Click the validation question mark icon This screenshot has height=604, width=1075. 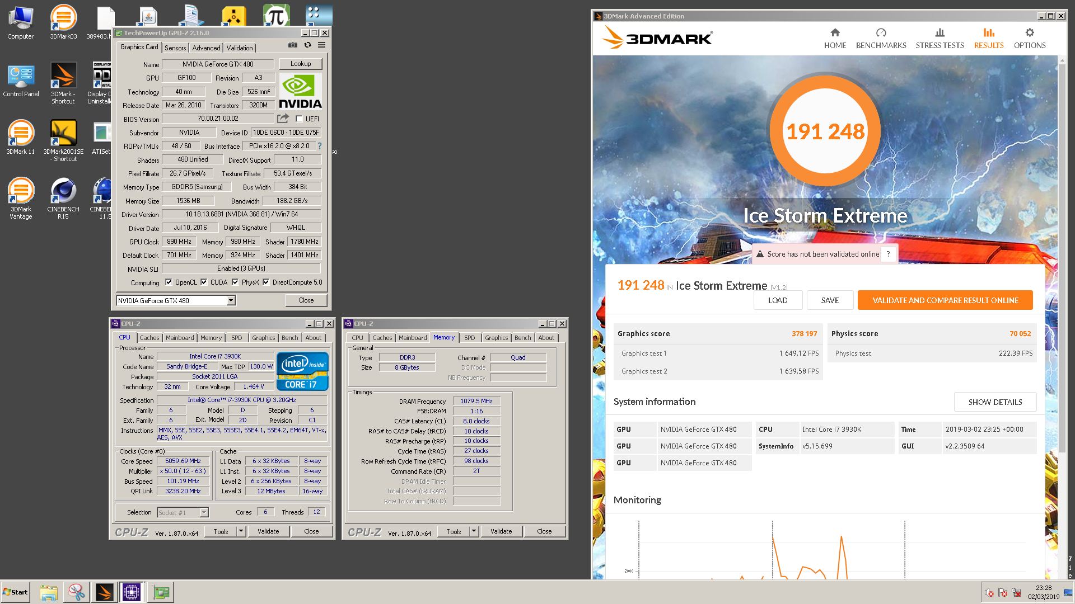(x=888, y=254)
